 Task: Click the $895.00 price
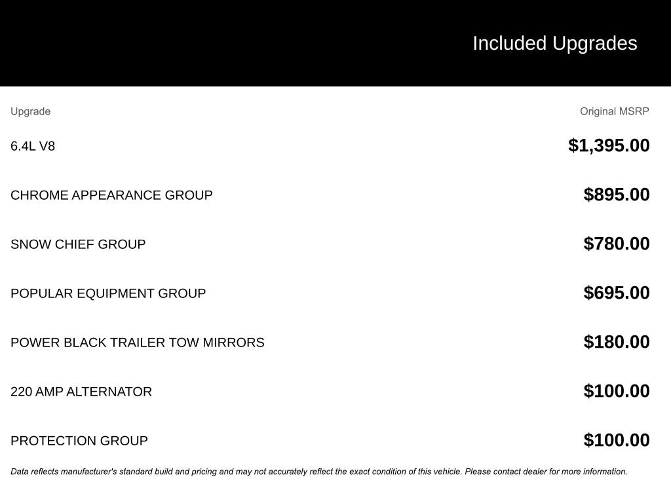tap(617, 195)
